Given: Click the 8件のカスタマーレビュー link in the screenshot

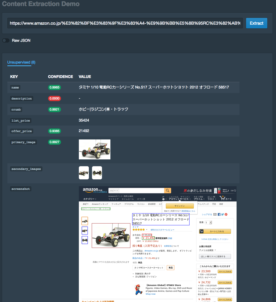Looking at the screenshot, I should click(162, 230).
